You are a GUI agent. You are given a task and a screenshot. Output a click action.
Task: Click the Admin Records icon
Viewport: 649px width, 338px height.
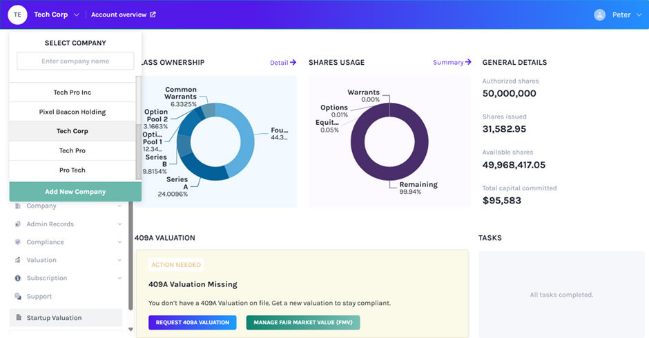tap(17, 224)
